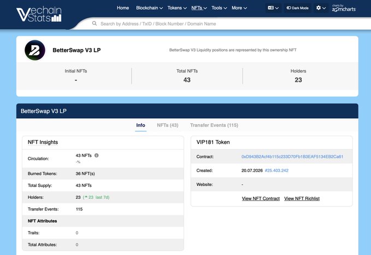Screen dimensions: 371x255
Task: Click the search magnifier icon
Action: pos(95,23)
